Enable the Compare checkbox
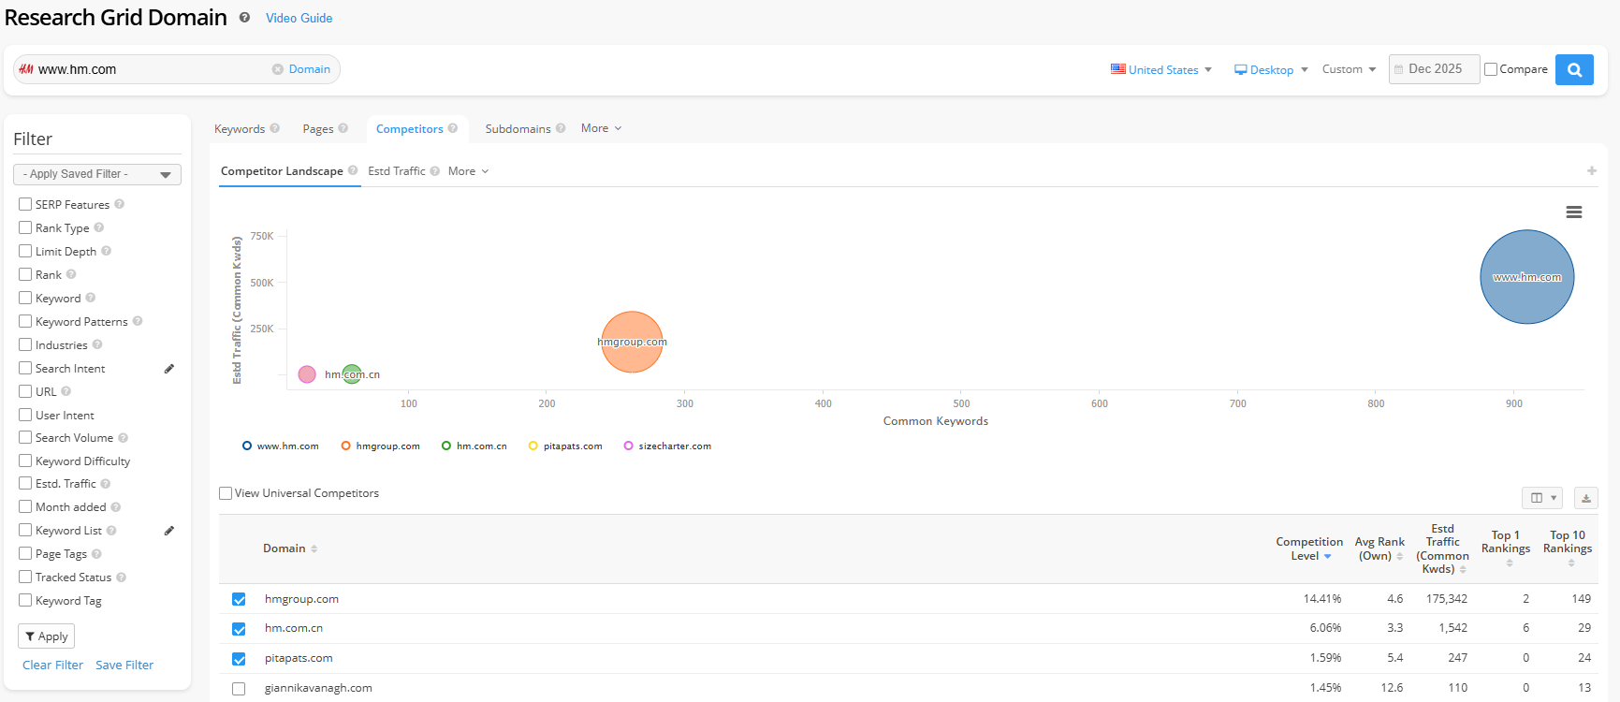Screen dimensions: 1620x702 point(1491,69)
